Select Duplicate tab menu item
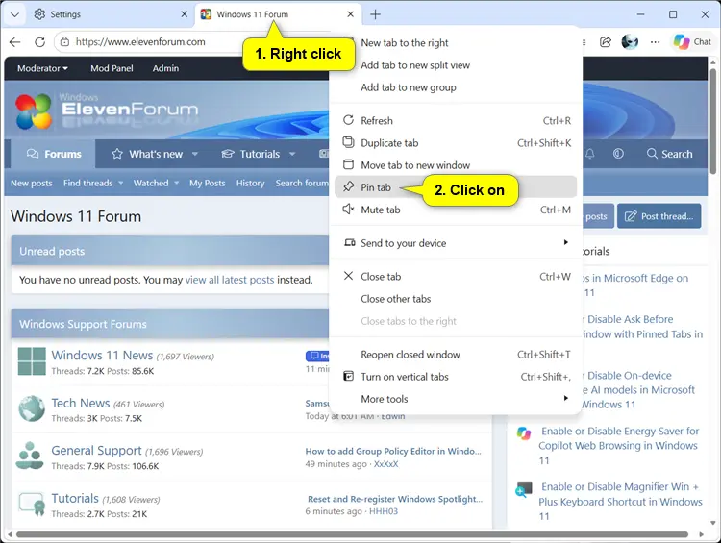This screenshot has height=543, width=721. (x=456, y=143)
